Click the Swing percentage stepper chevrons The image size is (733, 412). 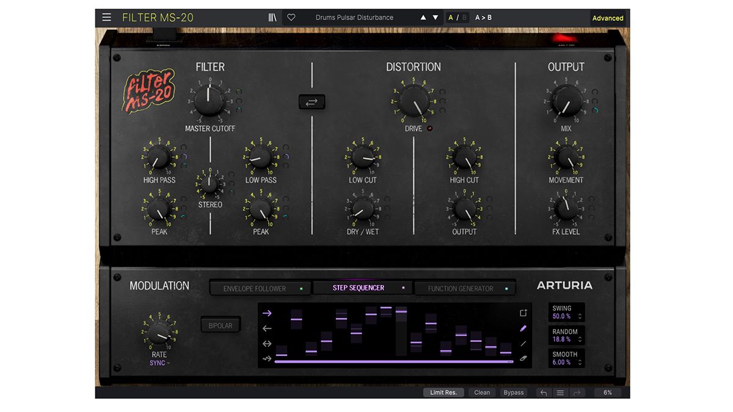coord(580,316)
